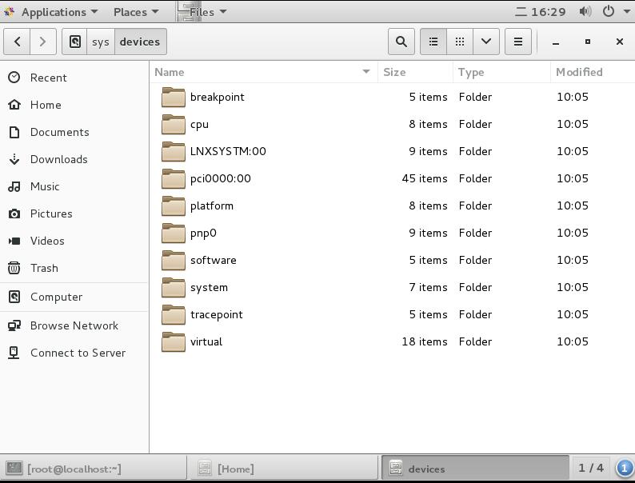This screenshot has width=635, height=483.
Task: Go forward with the right arrow button
Action: (43, 42)
